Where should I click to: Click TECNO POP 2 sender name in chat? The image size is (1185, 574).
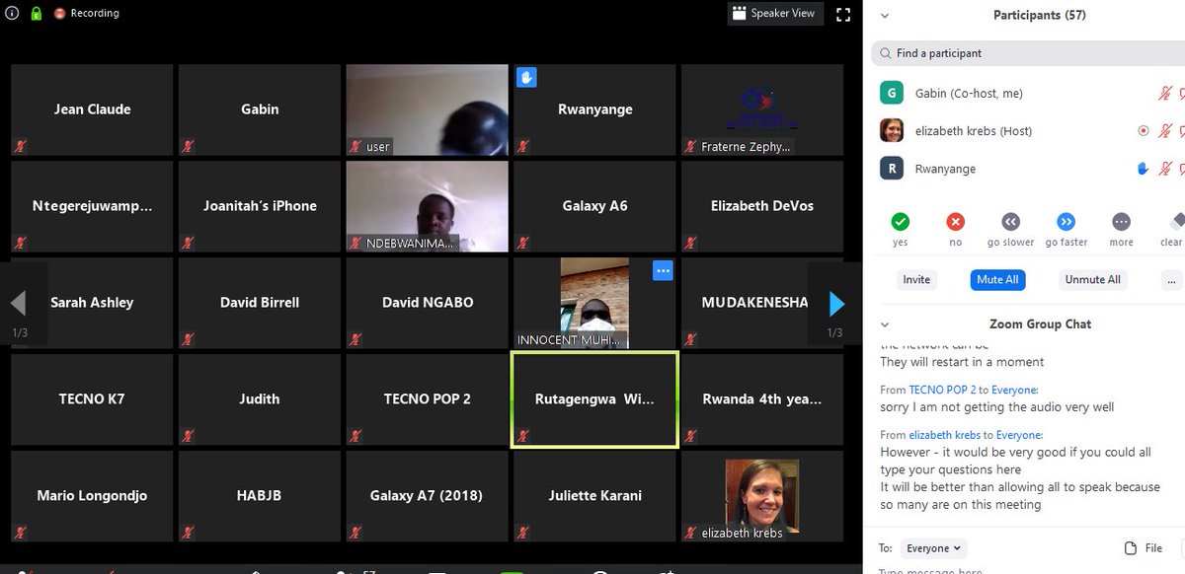(942, 390)
